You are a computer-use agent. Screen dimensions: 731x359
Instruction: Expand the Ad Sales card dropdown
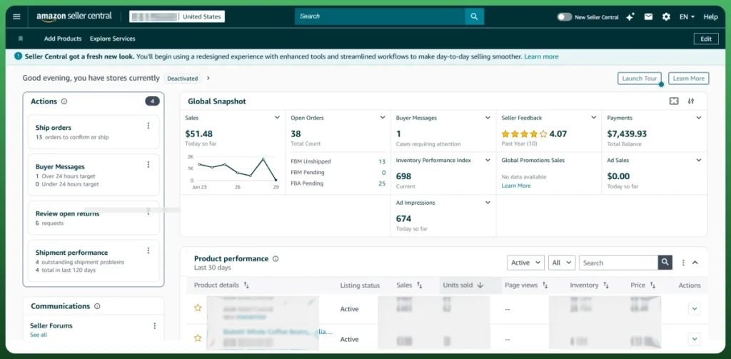pos(698,161)
